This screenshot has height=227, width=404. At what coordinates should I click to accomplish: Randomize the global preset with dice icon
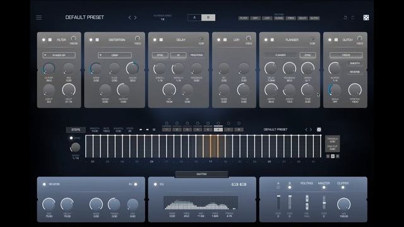(x=366, y=18)
